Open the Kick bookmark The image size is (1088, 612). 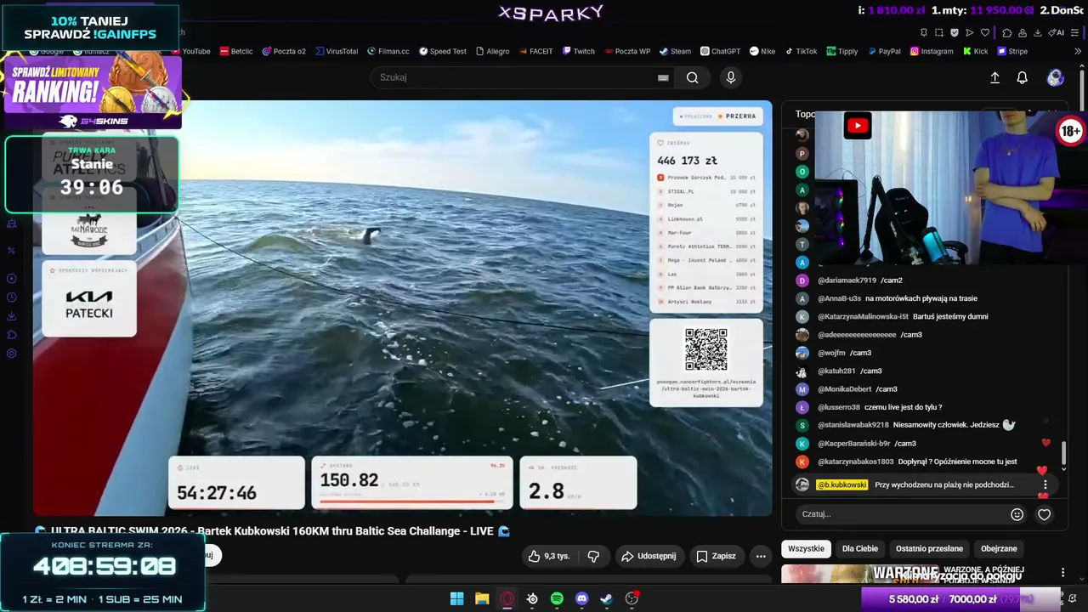[x=975, y=51]
